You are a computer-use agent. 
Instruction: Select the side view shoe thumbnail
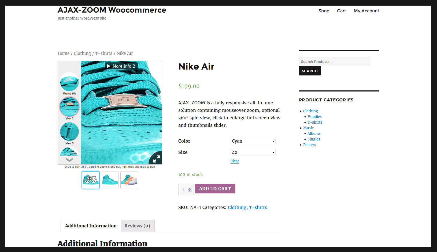point(110,180)
